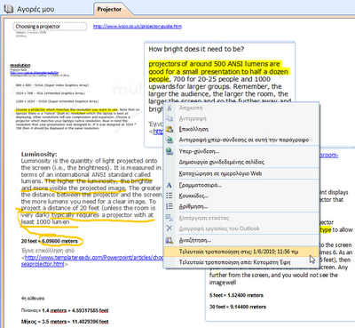
Task: Click the 4η αίθουσα text
Action: click(33, 299)
